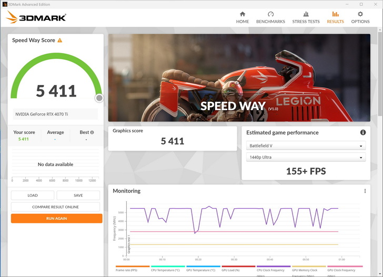
Task: Click the Average column label
Action: [55, 132]
